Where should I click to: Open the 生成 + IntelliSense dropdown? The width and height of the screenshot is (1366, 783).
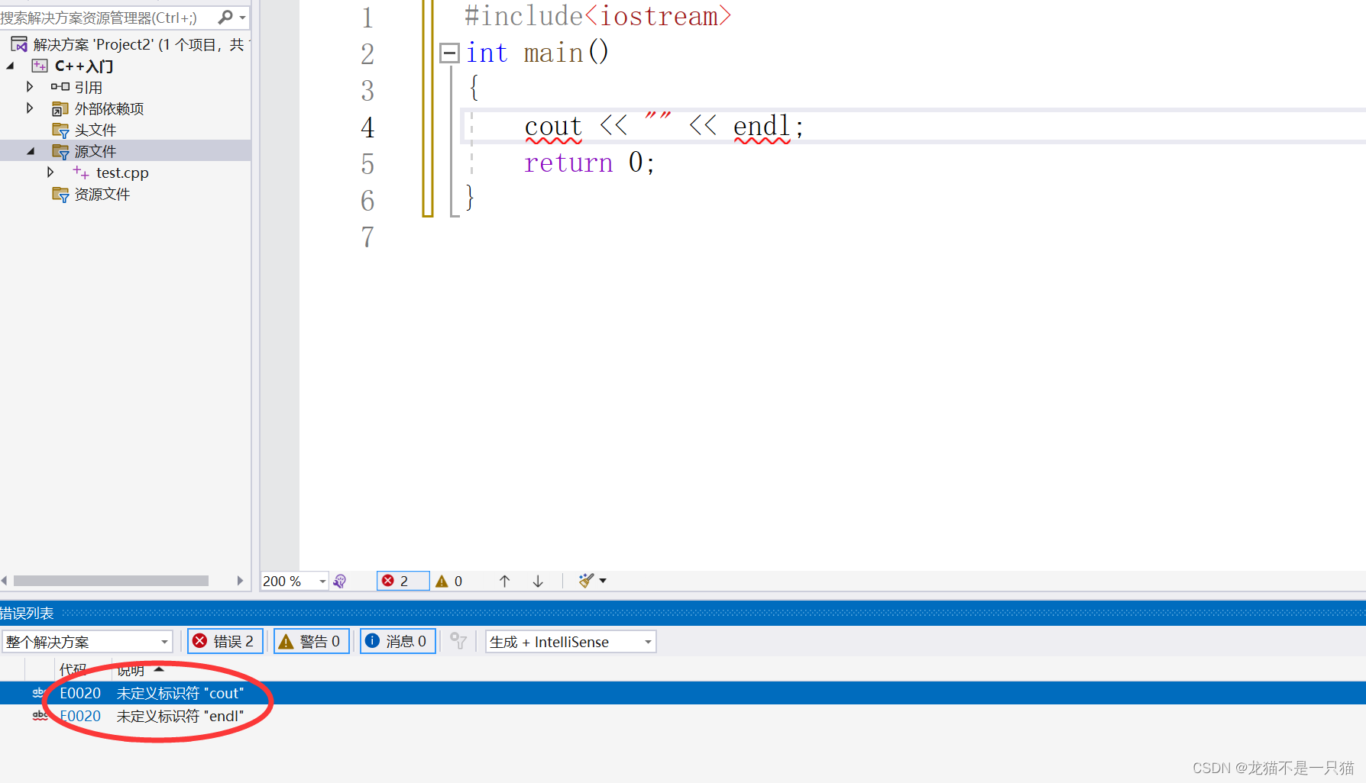point(571,642)
